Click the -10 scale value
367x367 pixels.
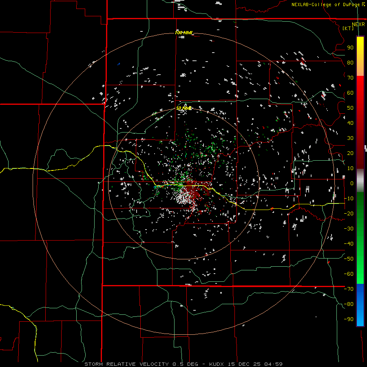(x=349, y=199)
